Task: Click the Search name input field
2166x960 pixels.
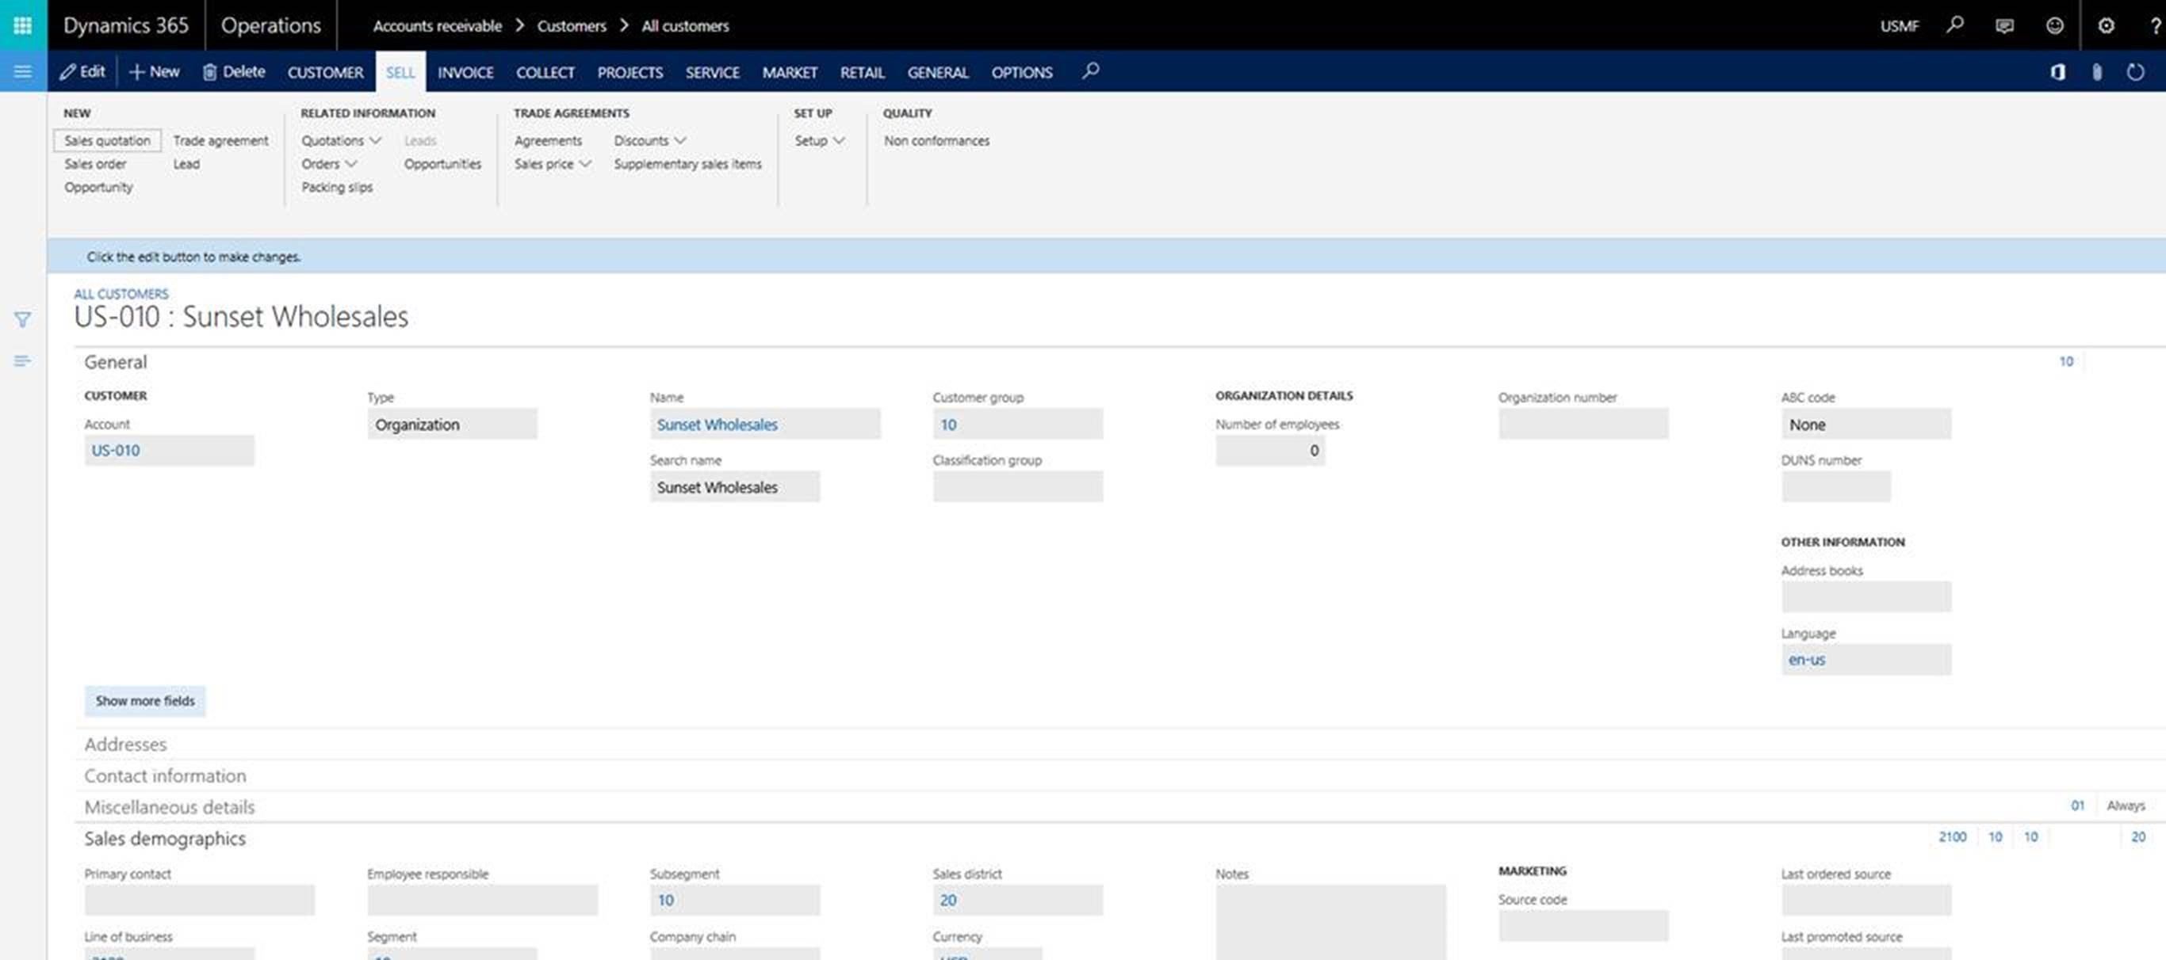Action: point(734,487)
